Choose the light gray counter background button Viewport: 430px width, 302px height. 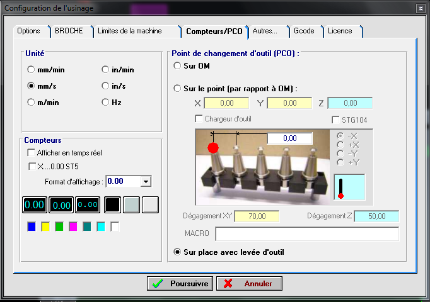pyautogui.click(x=149, y=204)
